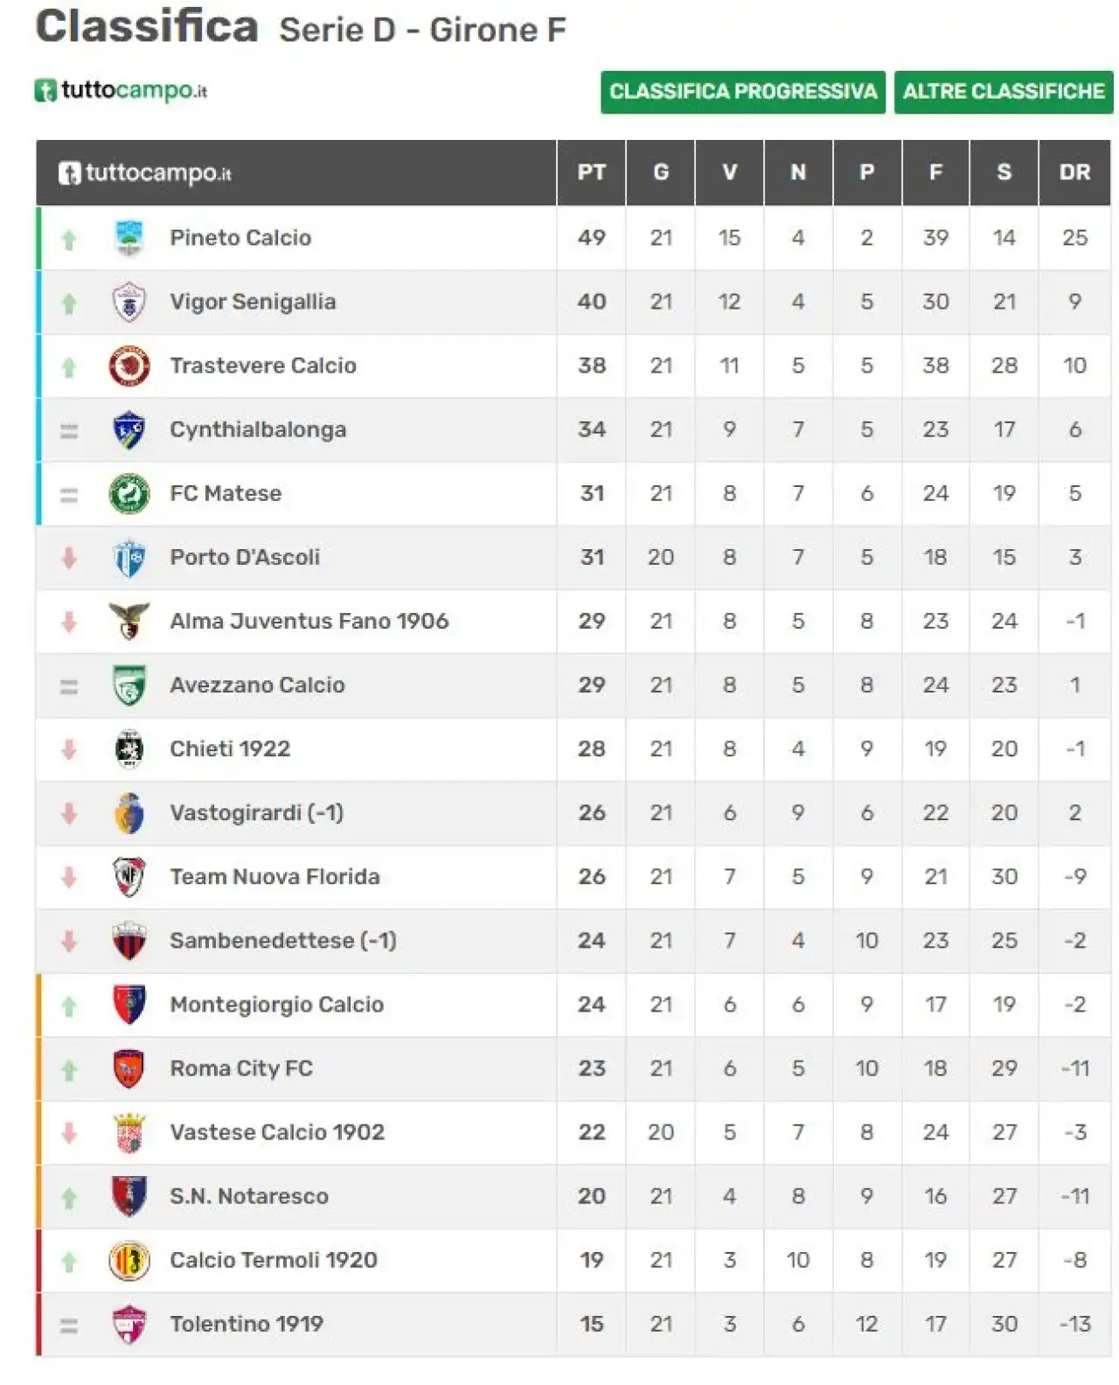Click the FC Matese green logo
The height and width of the screenshot is (1385, 1119).
coord(129,493)
